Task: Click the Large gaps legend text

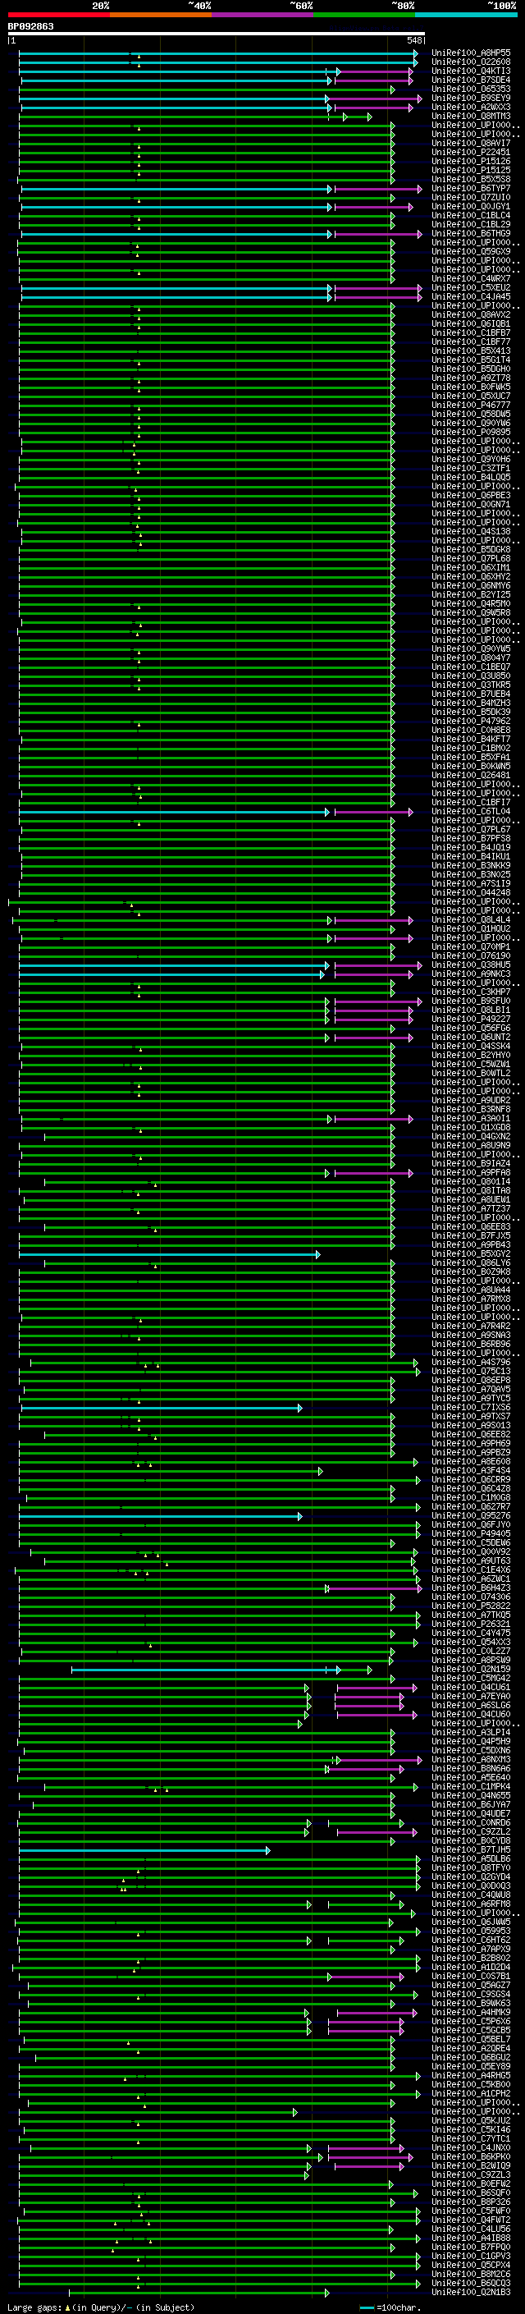Action: tap(101, 2307)
